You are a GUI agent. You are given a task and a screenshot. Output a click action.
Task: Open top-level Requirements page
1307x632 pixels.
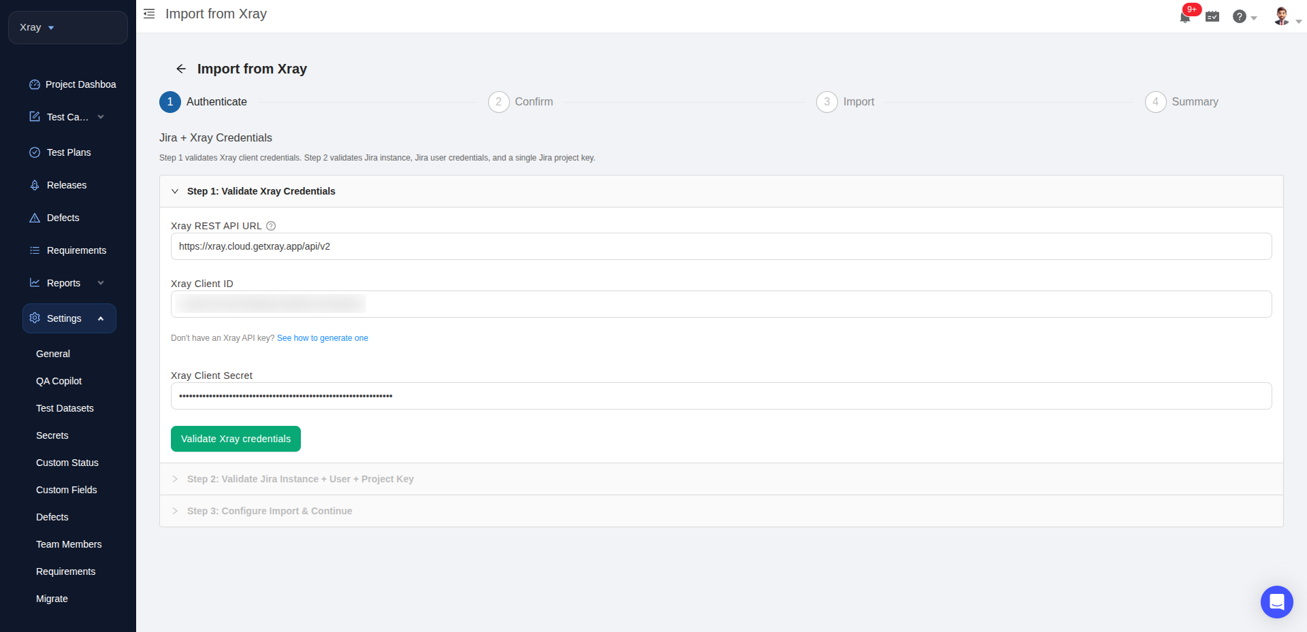click(x=76, y=250)
